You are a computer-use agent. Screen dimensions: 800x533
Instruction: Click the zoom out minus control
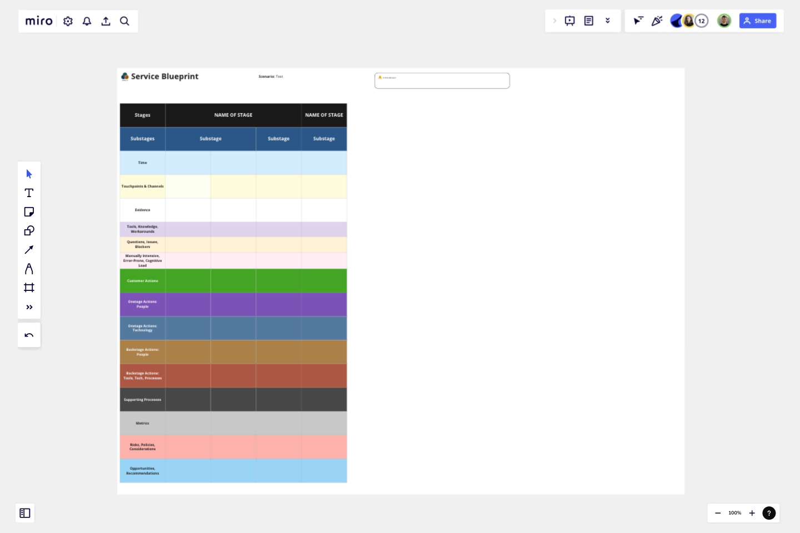coord(717,513)
